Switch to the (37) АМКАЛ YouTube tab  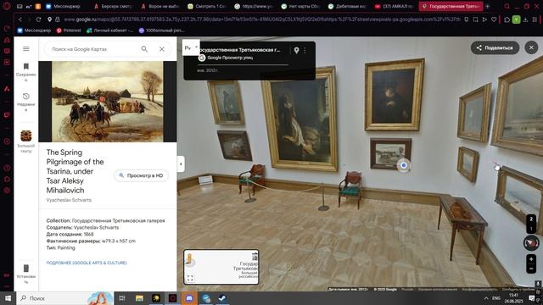click(x=395, y=6)
